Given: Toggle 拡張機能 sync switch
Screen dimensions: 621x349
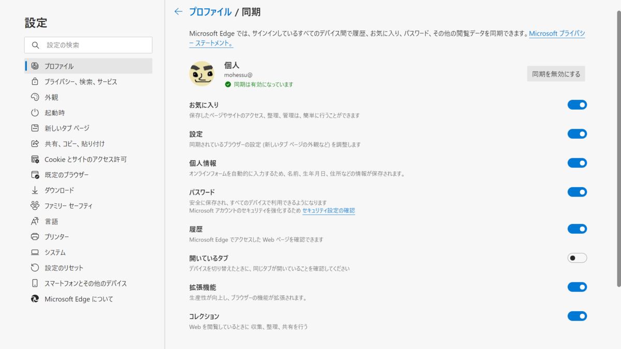Looking at the screenshot, I should (x=577, y=287).
